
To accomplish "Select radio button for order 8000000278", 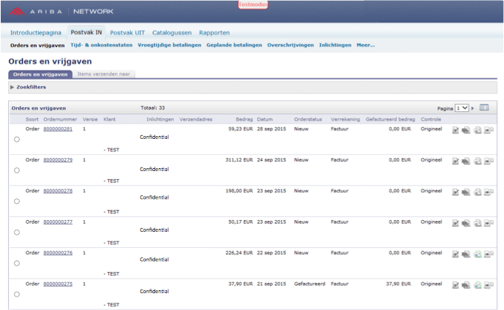I will tap(17, 201).
